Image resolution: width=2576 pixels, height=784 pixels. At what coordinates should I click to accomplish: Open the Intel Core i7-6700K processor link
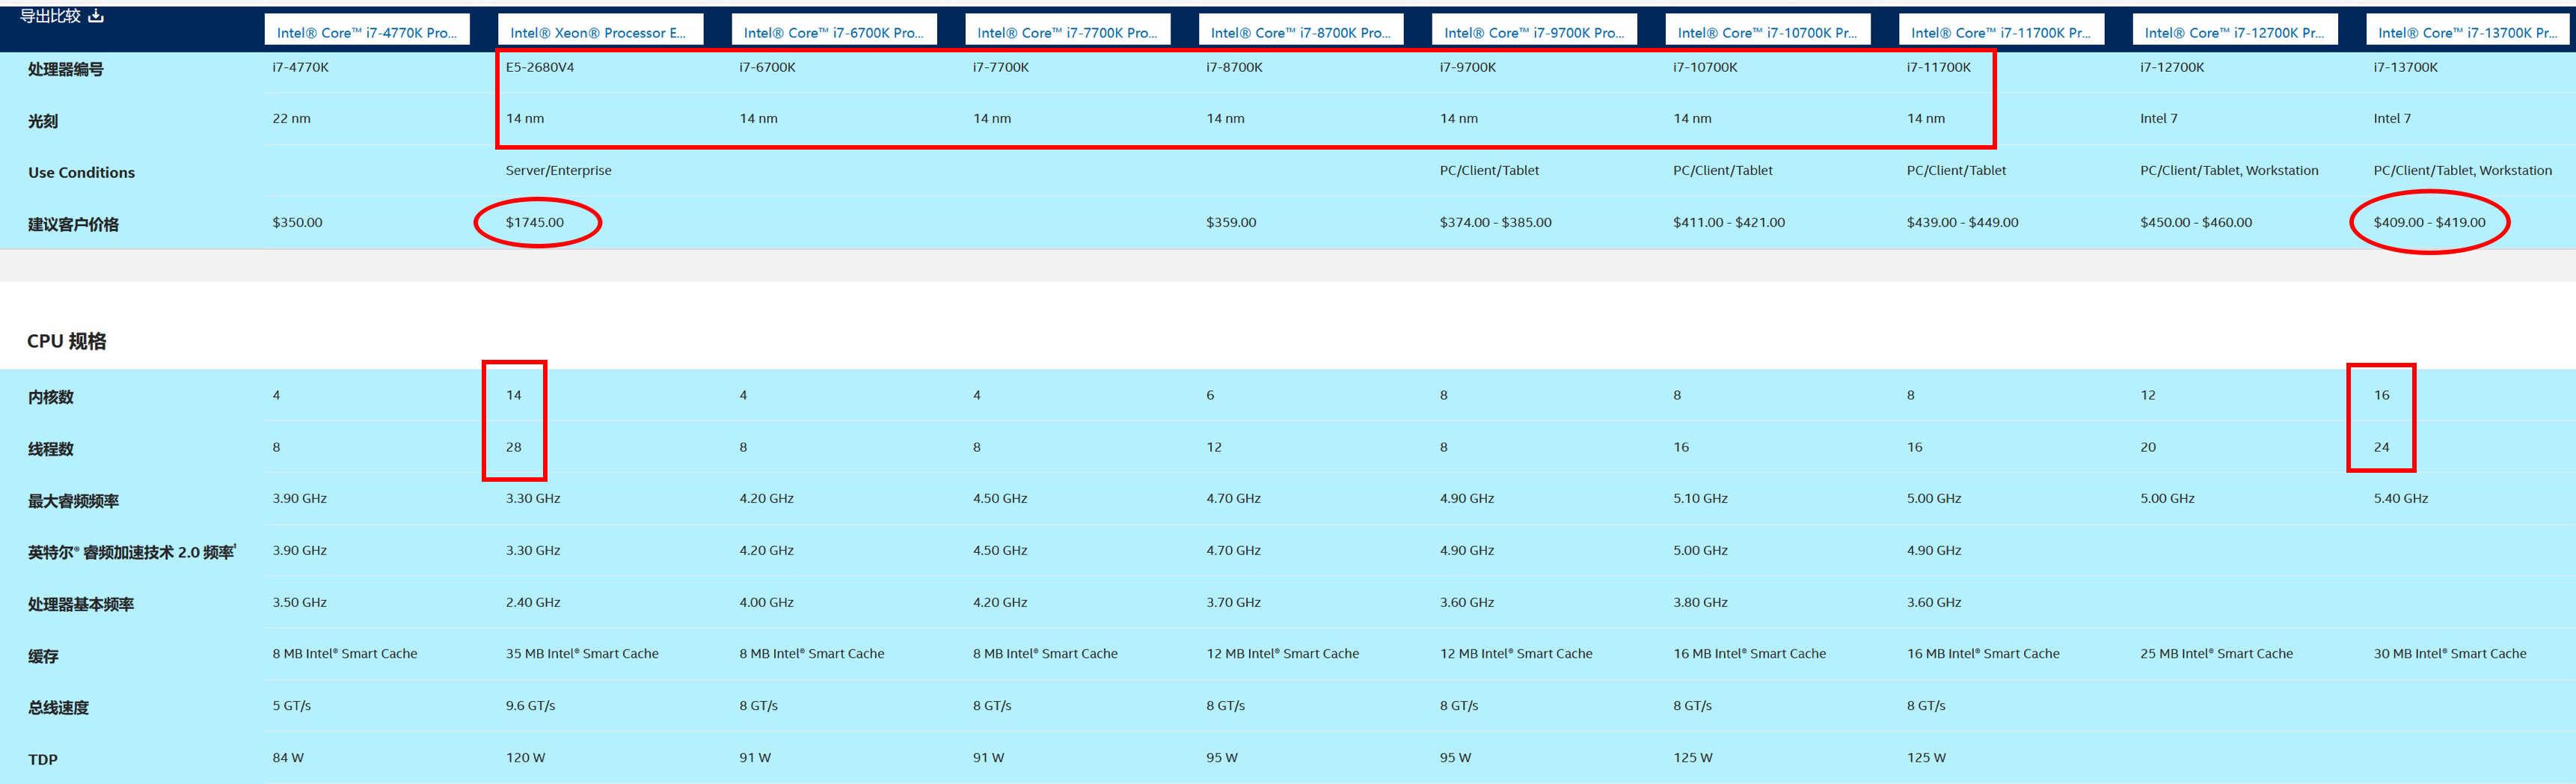833,33
